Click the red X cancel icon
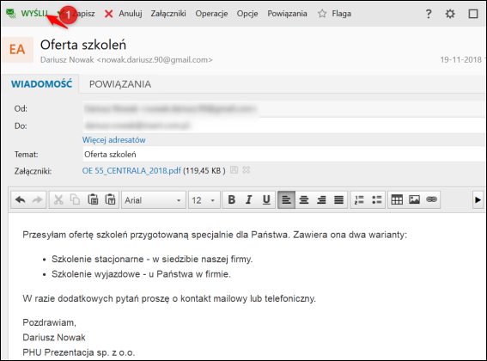Image resolution: width=487 pixels, height=361 pixels. (109, 14)
